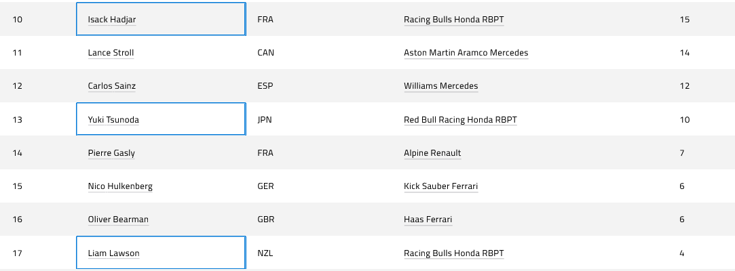Click Aston Martin Aramco Mercedes team
Viewport: 735px width, 271px height.
point(466,53)
